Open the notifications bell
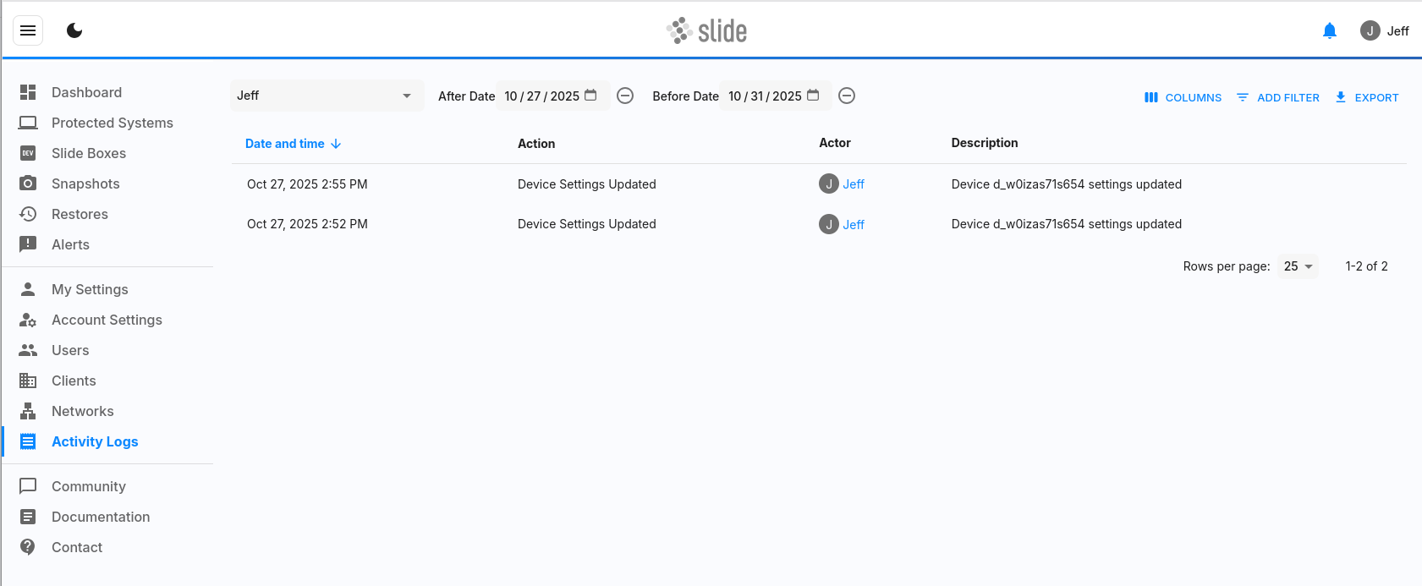This screenshot has height=586, width=1422. [1329, 31]
